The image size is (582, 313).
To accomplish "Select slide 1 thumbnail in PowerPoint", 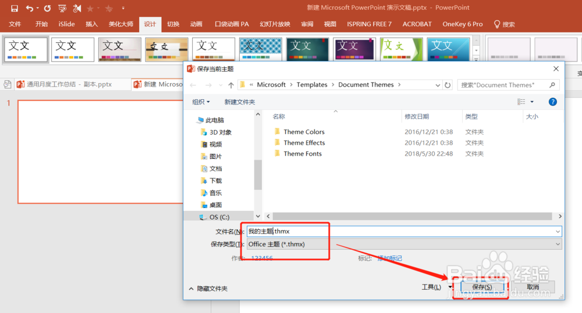I will (x=100, y=152).
